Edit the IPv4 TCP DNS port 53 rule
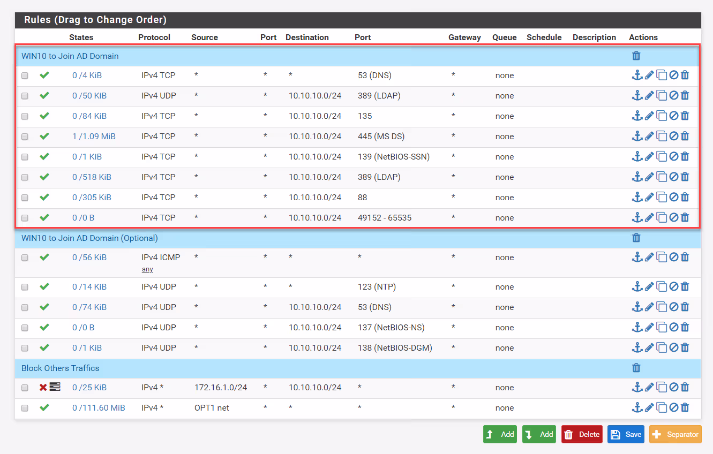 coord(648,75)
